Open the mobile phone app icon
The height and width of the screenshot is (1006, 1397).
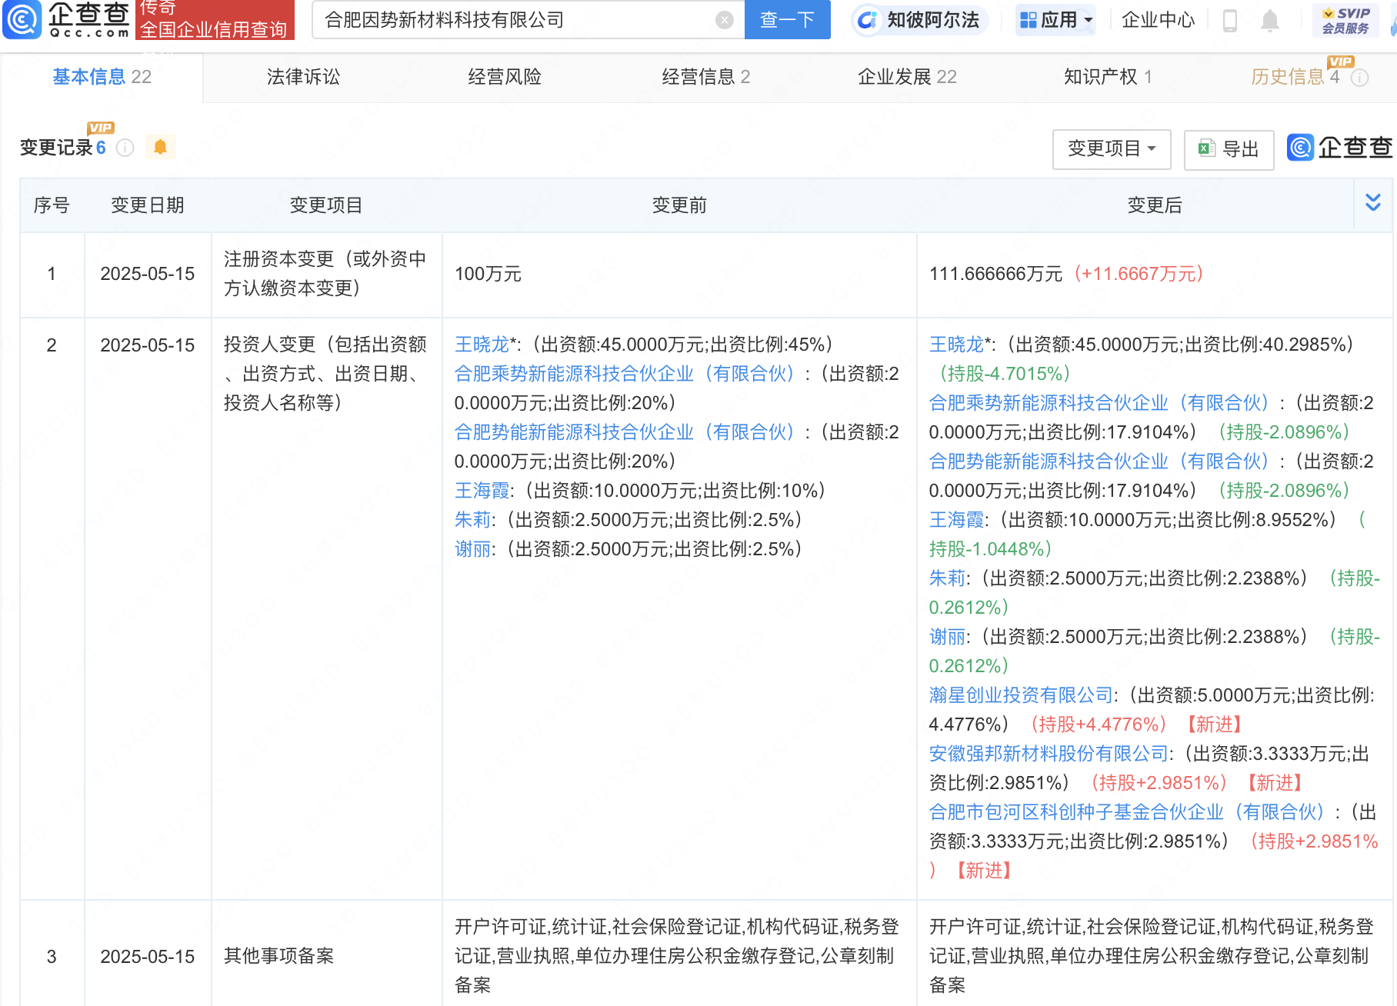1229,20
